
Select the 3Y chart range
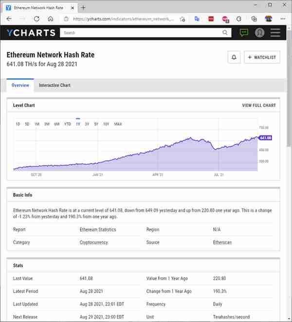coord(87,124)
